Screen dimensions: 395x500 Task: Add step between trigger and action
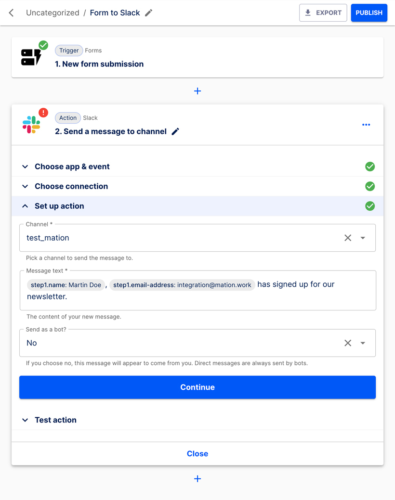[x=197, y=91]
